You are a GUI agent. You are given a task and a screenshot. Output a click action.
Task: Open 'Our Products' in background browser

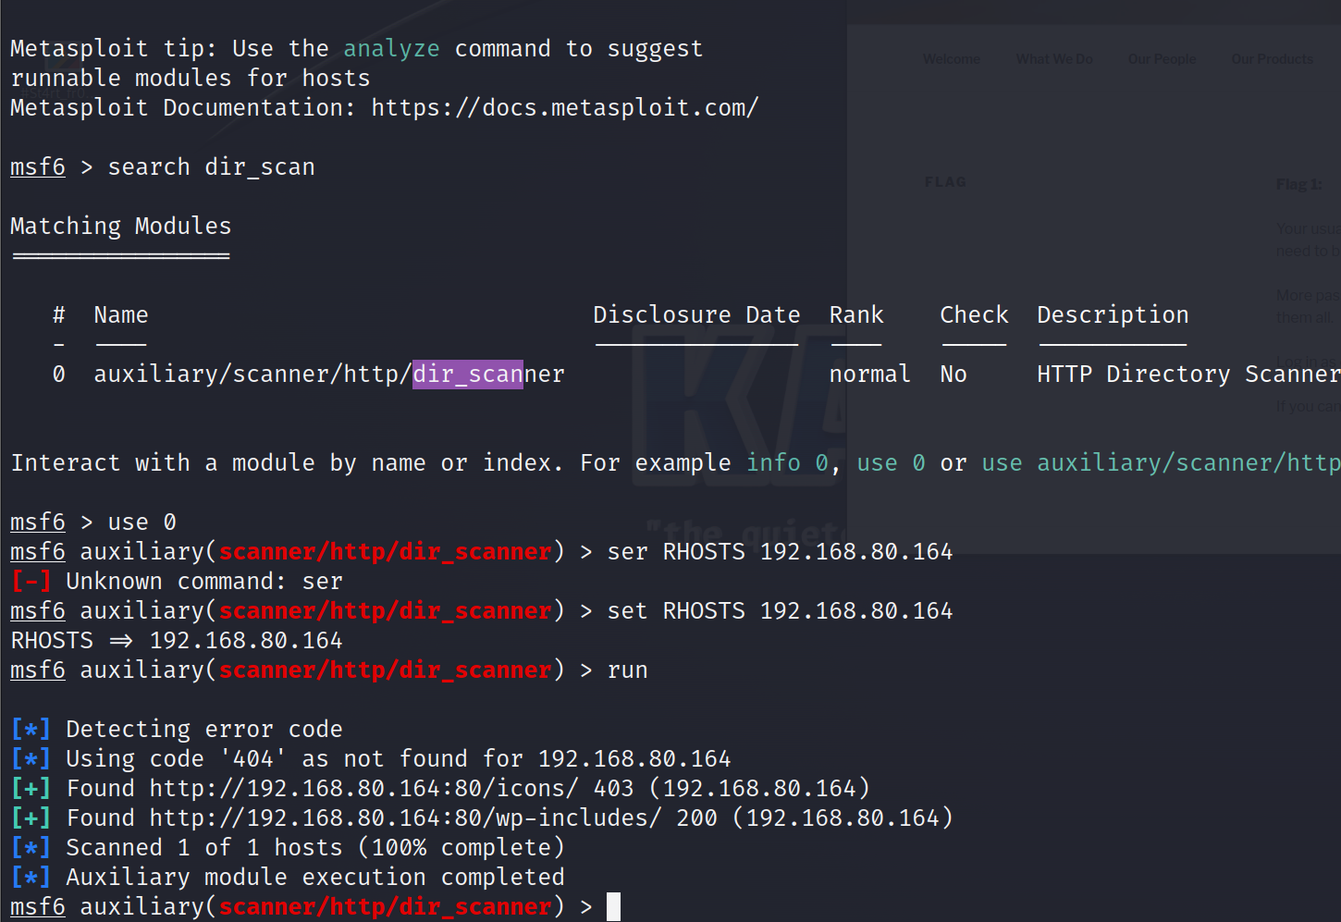pos(1272,59)
